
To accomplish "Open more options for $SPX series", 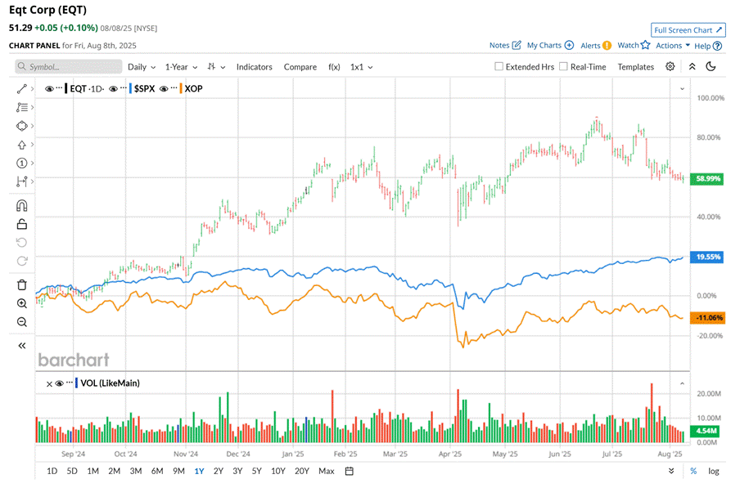I will pyautogui.click(x=124, y=88).
